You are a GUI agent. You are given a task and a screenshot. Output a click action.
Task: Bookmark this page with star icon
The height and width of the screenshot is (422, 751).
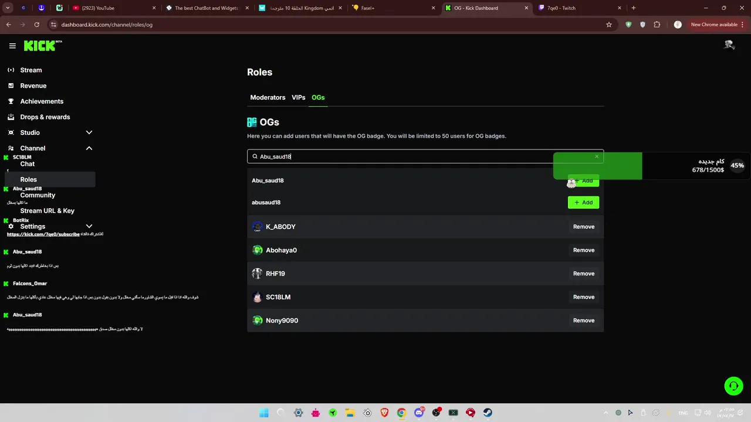coord(609,25)
